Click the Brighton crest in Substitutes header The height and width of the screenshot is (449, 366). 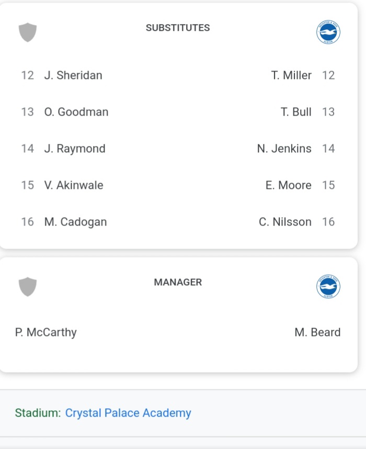tap(328, 32)
